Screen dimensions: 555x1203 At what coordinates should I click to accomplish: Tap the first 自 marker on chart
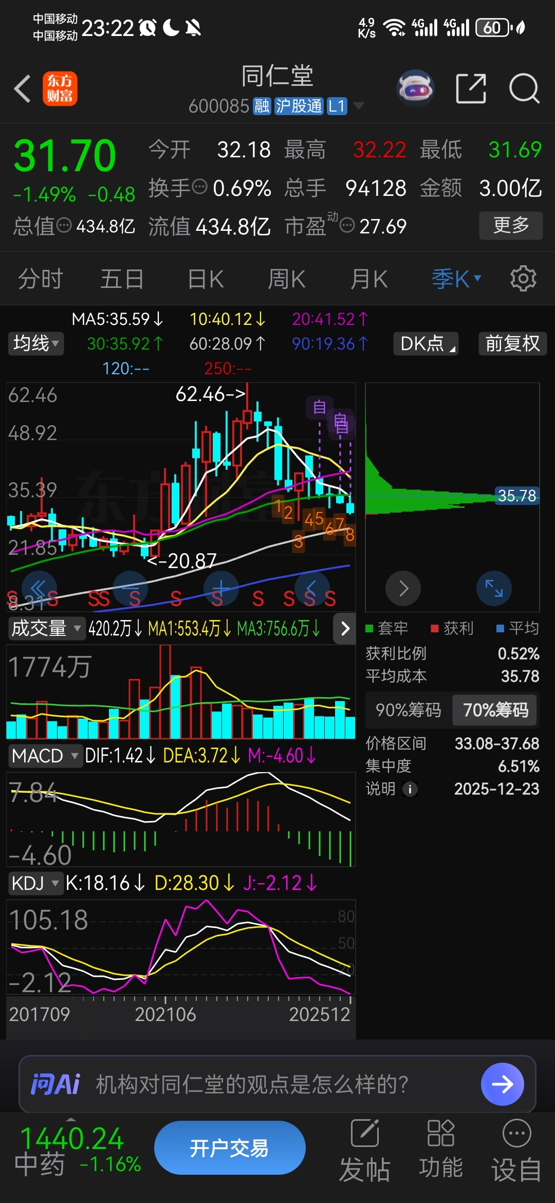click(x=319, y=407)
